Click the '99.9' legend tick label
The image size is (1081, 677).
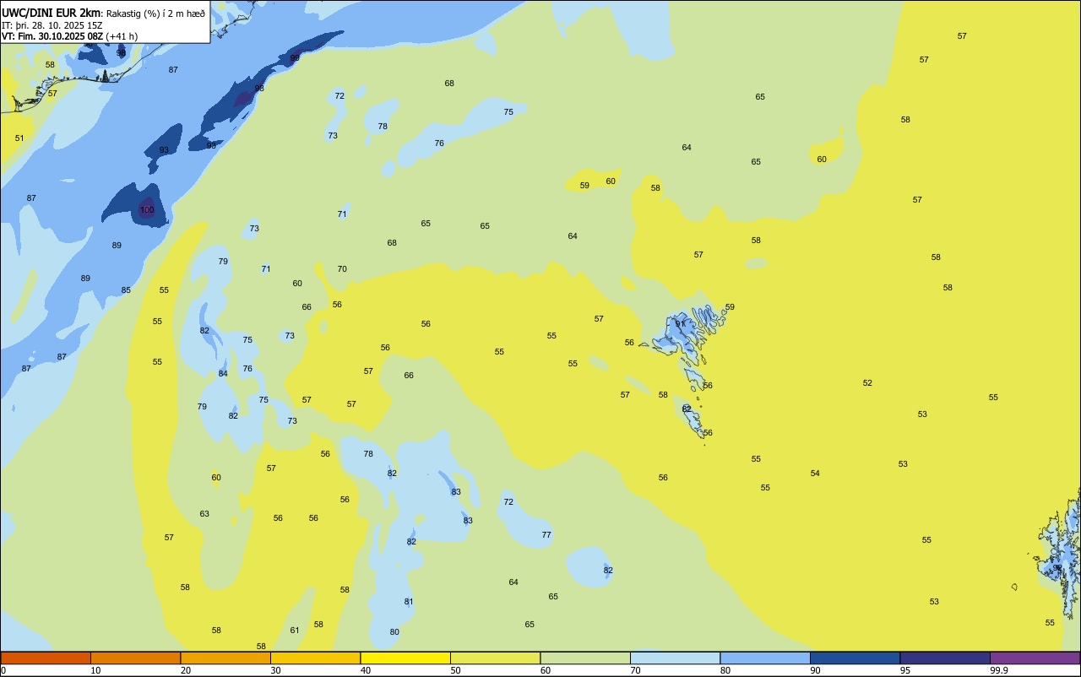[1000, 670]
